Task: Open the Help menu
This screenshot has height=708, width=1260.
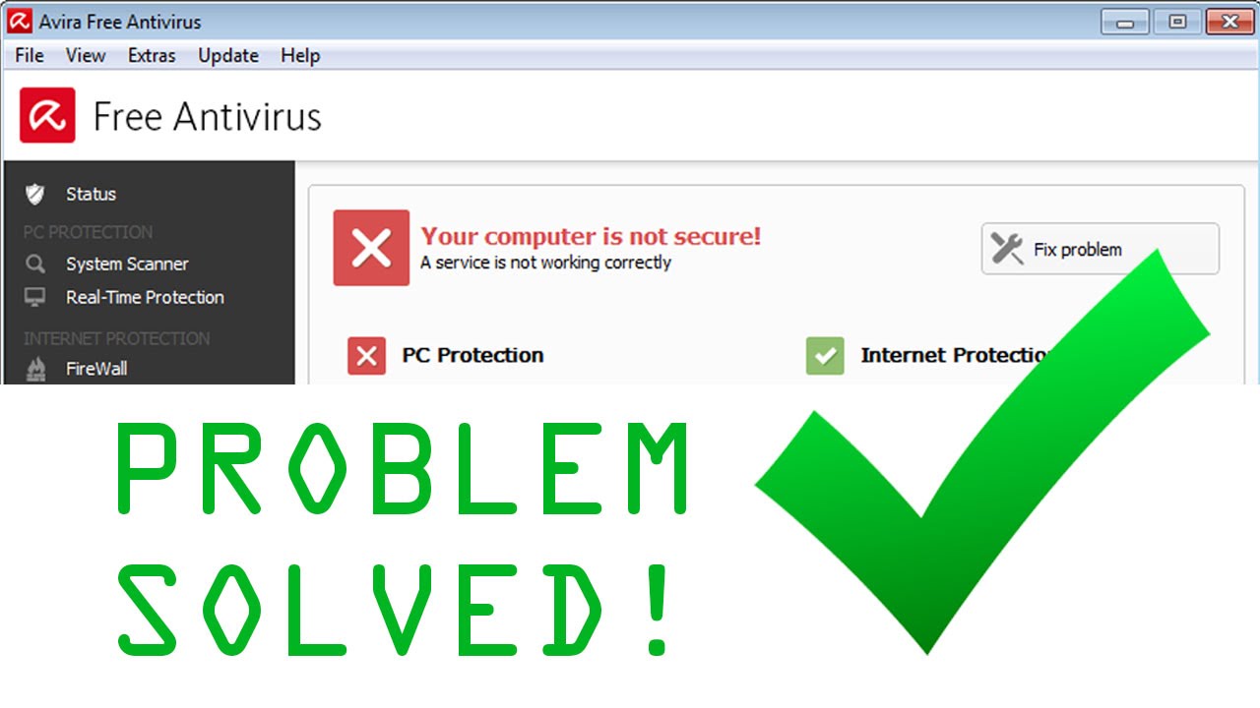Action: [x=300, y=55]
